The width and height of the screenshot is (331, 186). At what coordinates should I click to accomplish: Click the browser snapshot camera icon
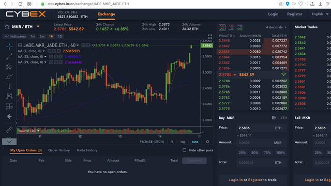(x=281, y=4)
